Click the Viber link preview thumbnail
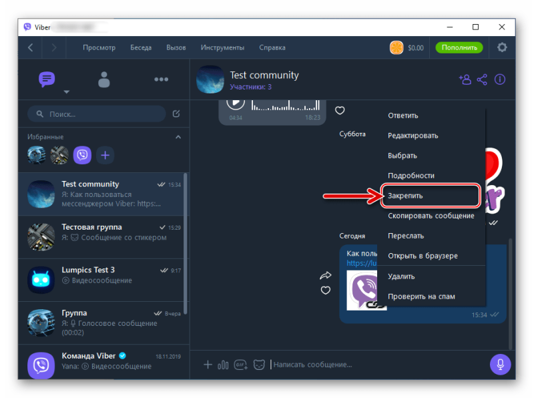The width and height of the screenshot is (534, 398). click(x=362, y=290)
